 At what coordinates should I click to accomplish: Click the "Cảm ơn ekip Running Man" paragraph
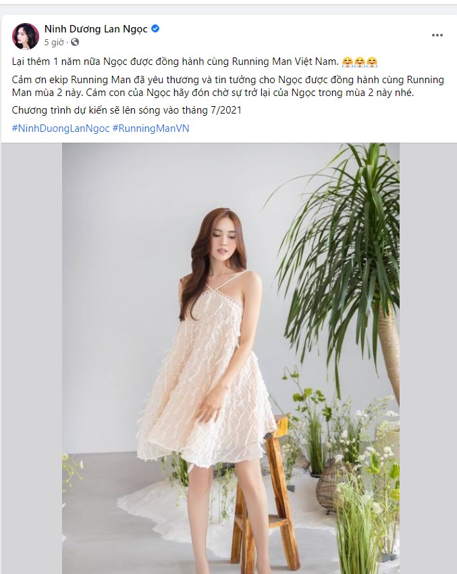pyautogui.click(x=227, y=86)
